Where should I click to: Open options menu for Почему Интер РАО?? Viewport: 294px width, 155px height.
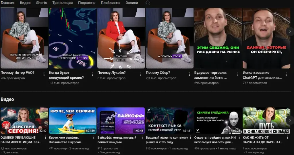pyautogui.click(x=44, y=74)
